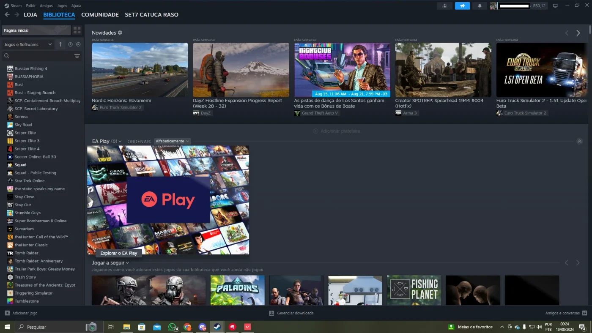This screenshot has width=592, height=333.
Task: Open Windows Start menu
Action: 7,327
